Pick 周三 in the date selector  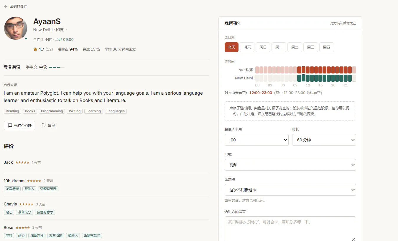click(311, 47)
